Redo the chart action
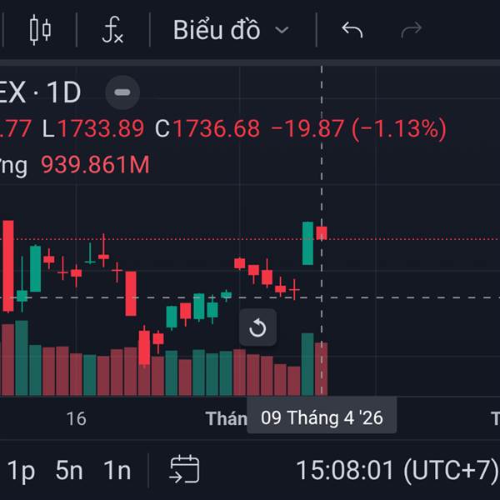The height and width of the screenshot is (500, 500). 412,30
